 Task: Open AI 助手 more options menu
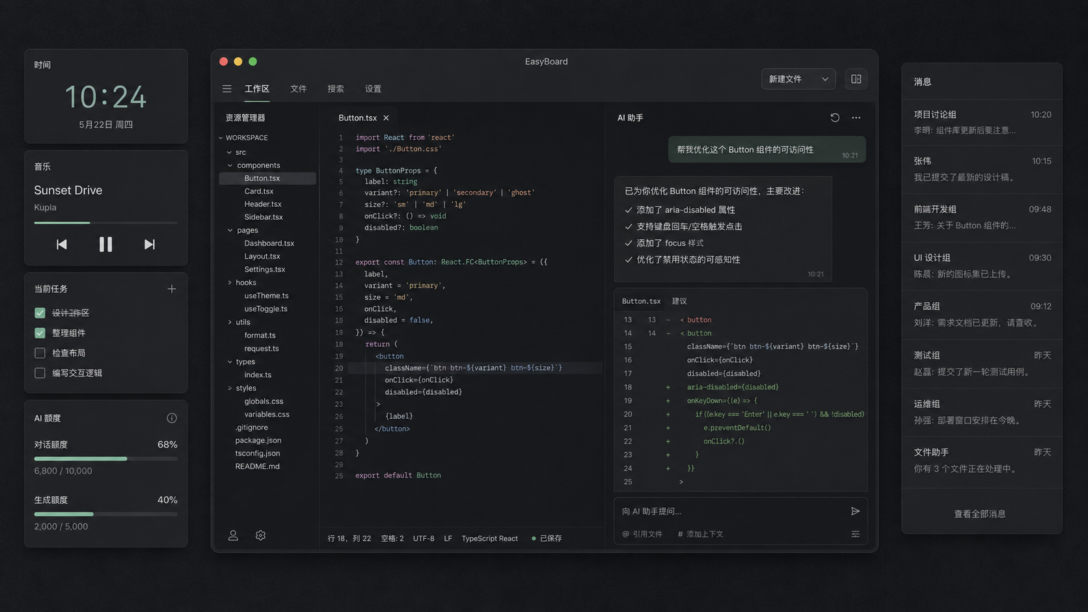(x=856, y=118)
